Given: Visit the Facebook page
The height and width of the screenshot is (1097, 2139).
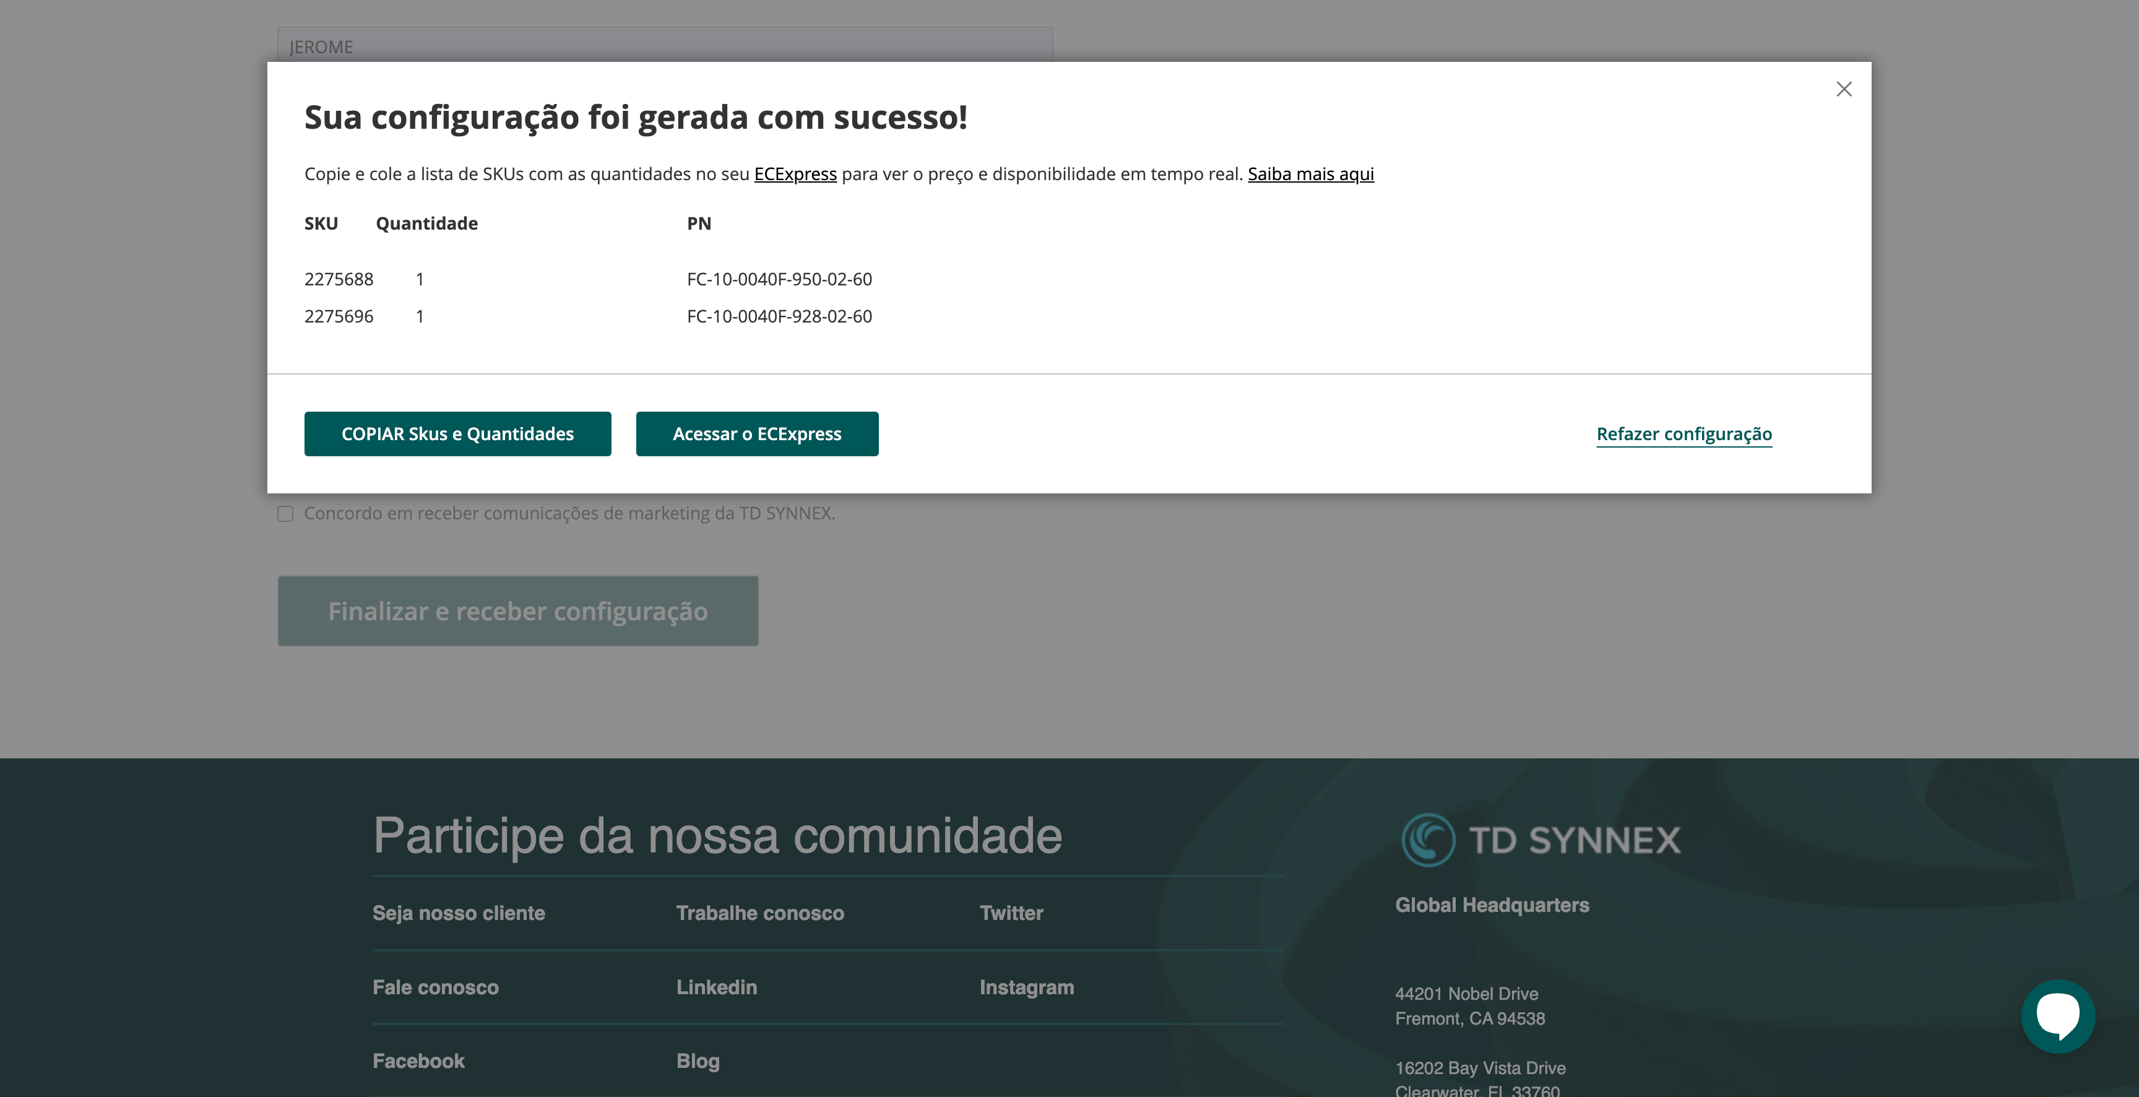Looking at the screenshot, I should (x=418, y=1060).
